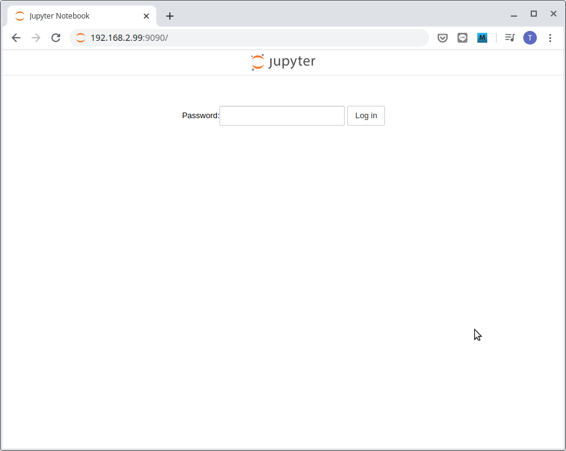This screenshot has width=566, height=451.
Task: Click the forward navigation arrow
Action: coord(36,38)
